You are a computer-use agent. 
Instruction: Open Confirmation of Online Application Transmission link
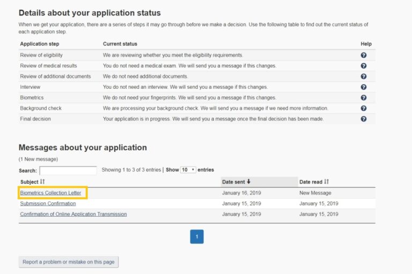73,214
